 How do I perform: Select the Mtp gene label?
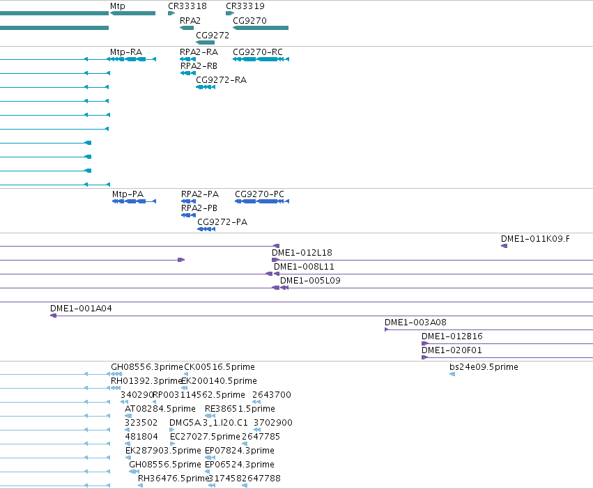click(117, 6)
